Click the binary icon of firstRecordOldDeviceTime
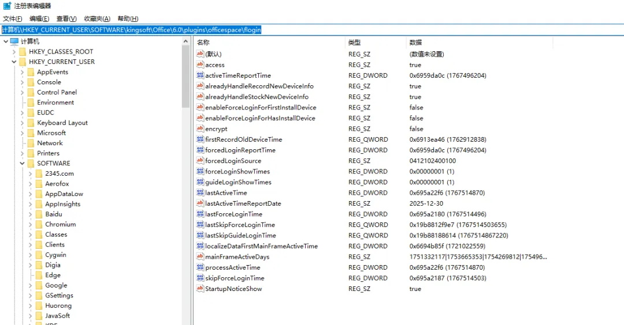The image size is (624, 325). (x=200, y=139)
